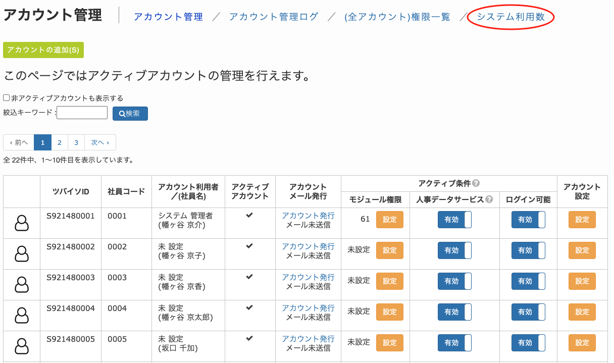The height and width of the screenshot is (363, 614).
Task: Click active checkmark in row 0004
Action: [249, 307]
